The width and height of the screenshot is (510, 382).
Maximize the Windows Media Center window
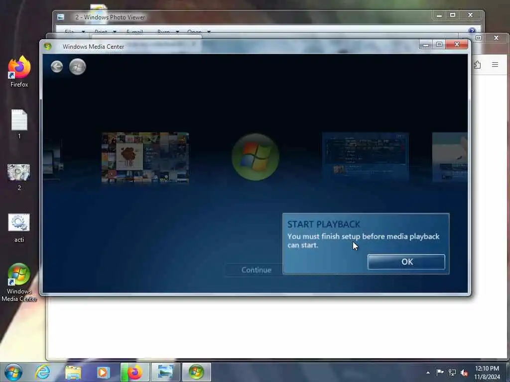[439, 44]
